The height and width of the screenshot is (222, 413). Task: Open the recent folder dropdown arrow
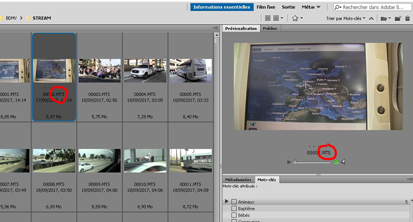(390, 18)
